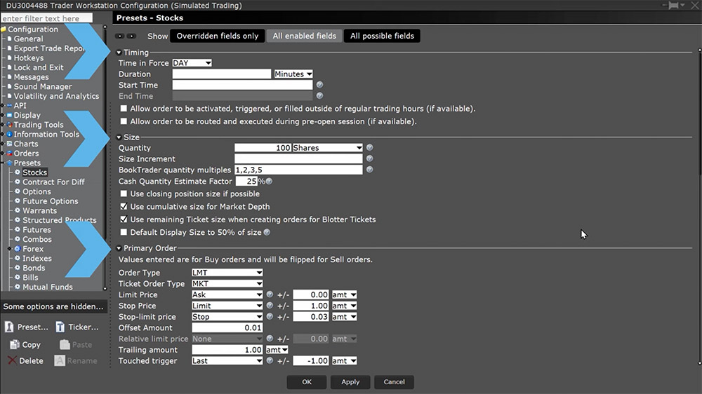This screenshot has width=702, height=394.
Task: Collapse the Timing section
Action: click(x=119, y=53)
